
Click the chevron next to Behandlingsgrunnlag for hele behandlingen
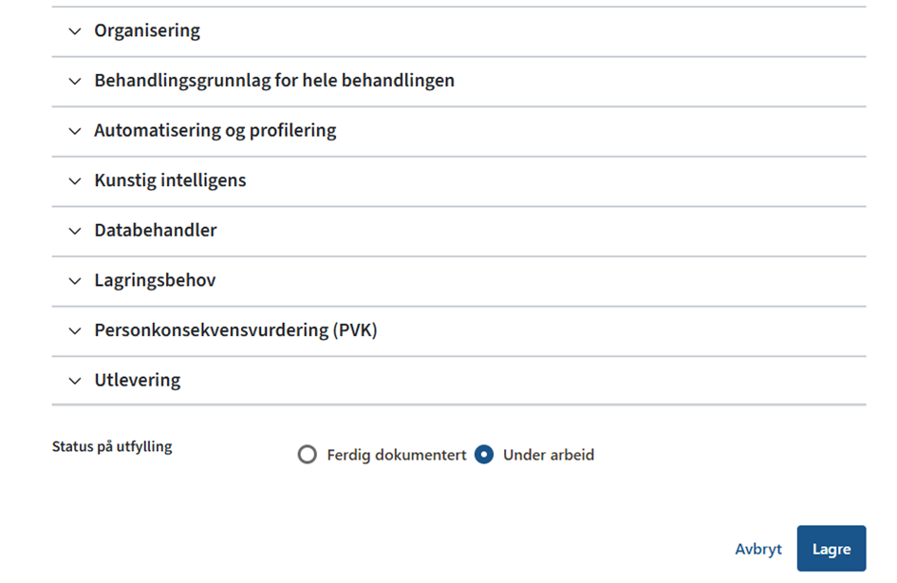tap(75, 82)
